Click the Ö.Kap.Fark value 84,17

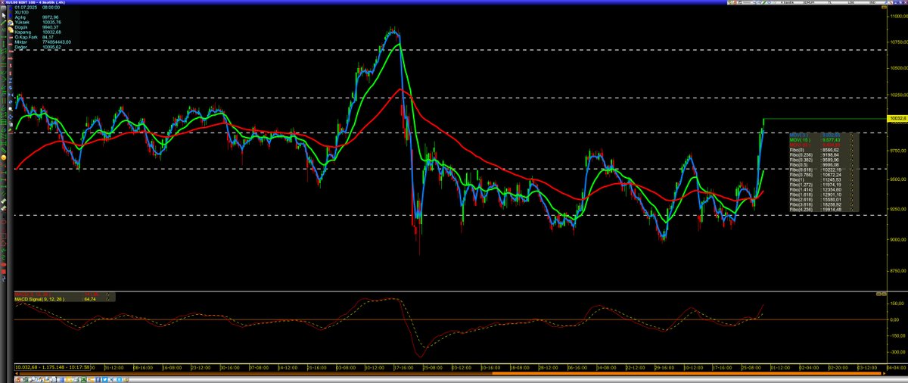tap(48, 37)
